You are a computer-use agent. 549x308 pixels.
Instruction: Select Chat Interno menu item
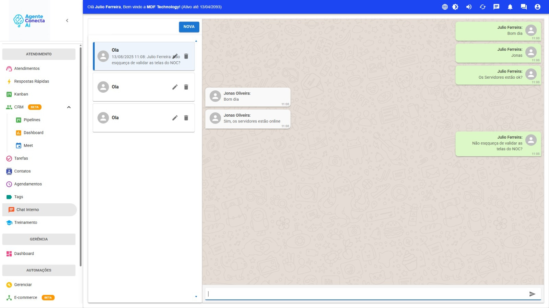[x=39, y=210]
